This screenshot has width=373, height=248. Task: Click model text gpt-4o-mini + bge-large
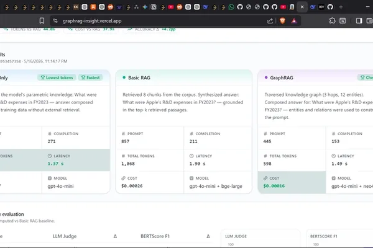click(x=216, y=186)
